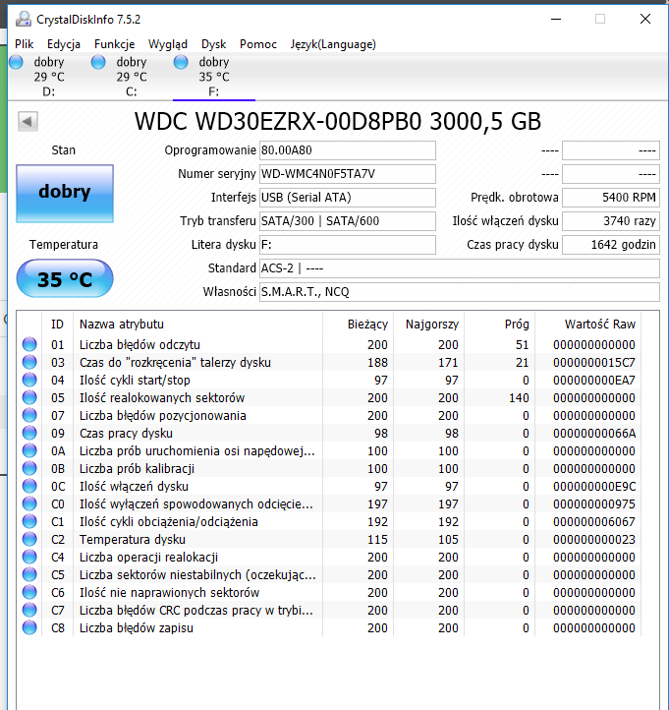This screenshot has height=710, width=669.
Task: Select the 'Liczba błędów odczytu' attribute name
Action: pyautogui.click(x=139, y=344)
